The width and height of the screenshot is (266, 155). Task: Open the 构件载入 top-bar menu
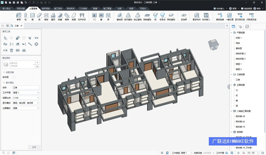tap(220, 9)
